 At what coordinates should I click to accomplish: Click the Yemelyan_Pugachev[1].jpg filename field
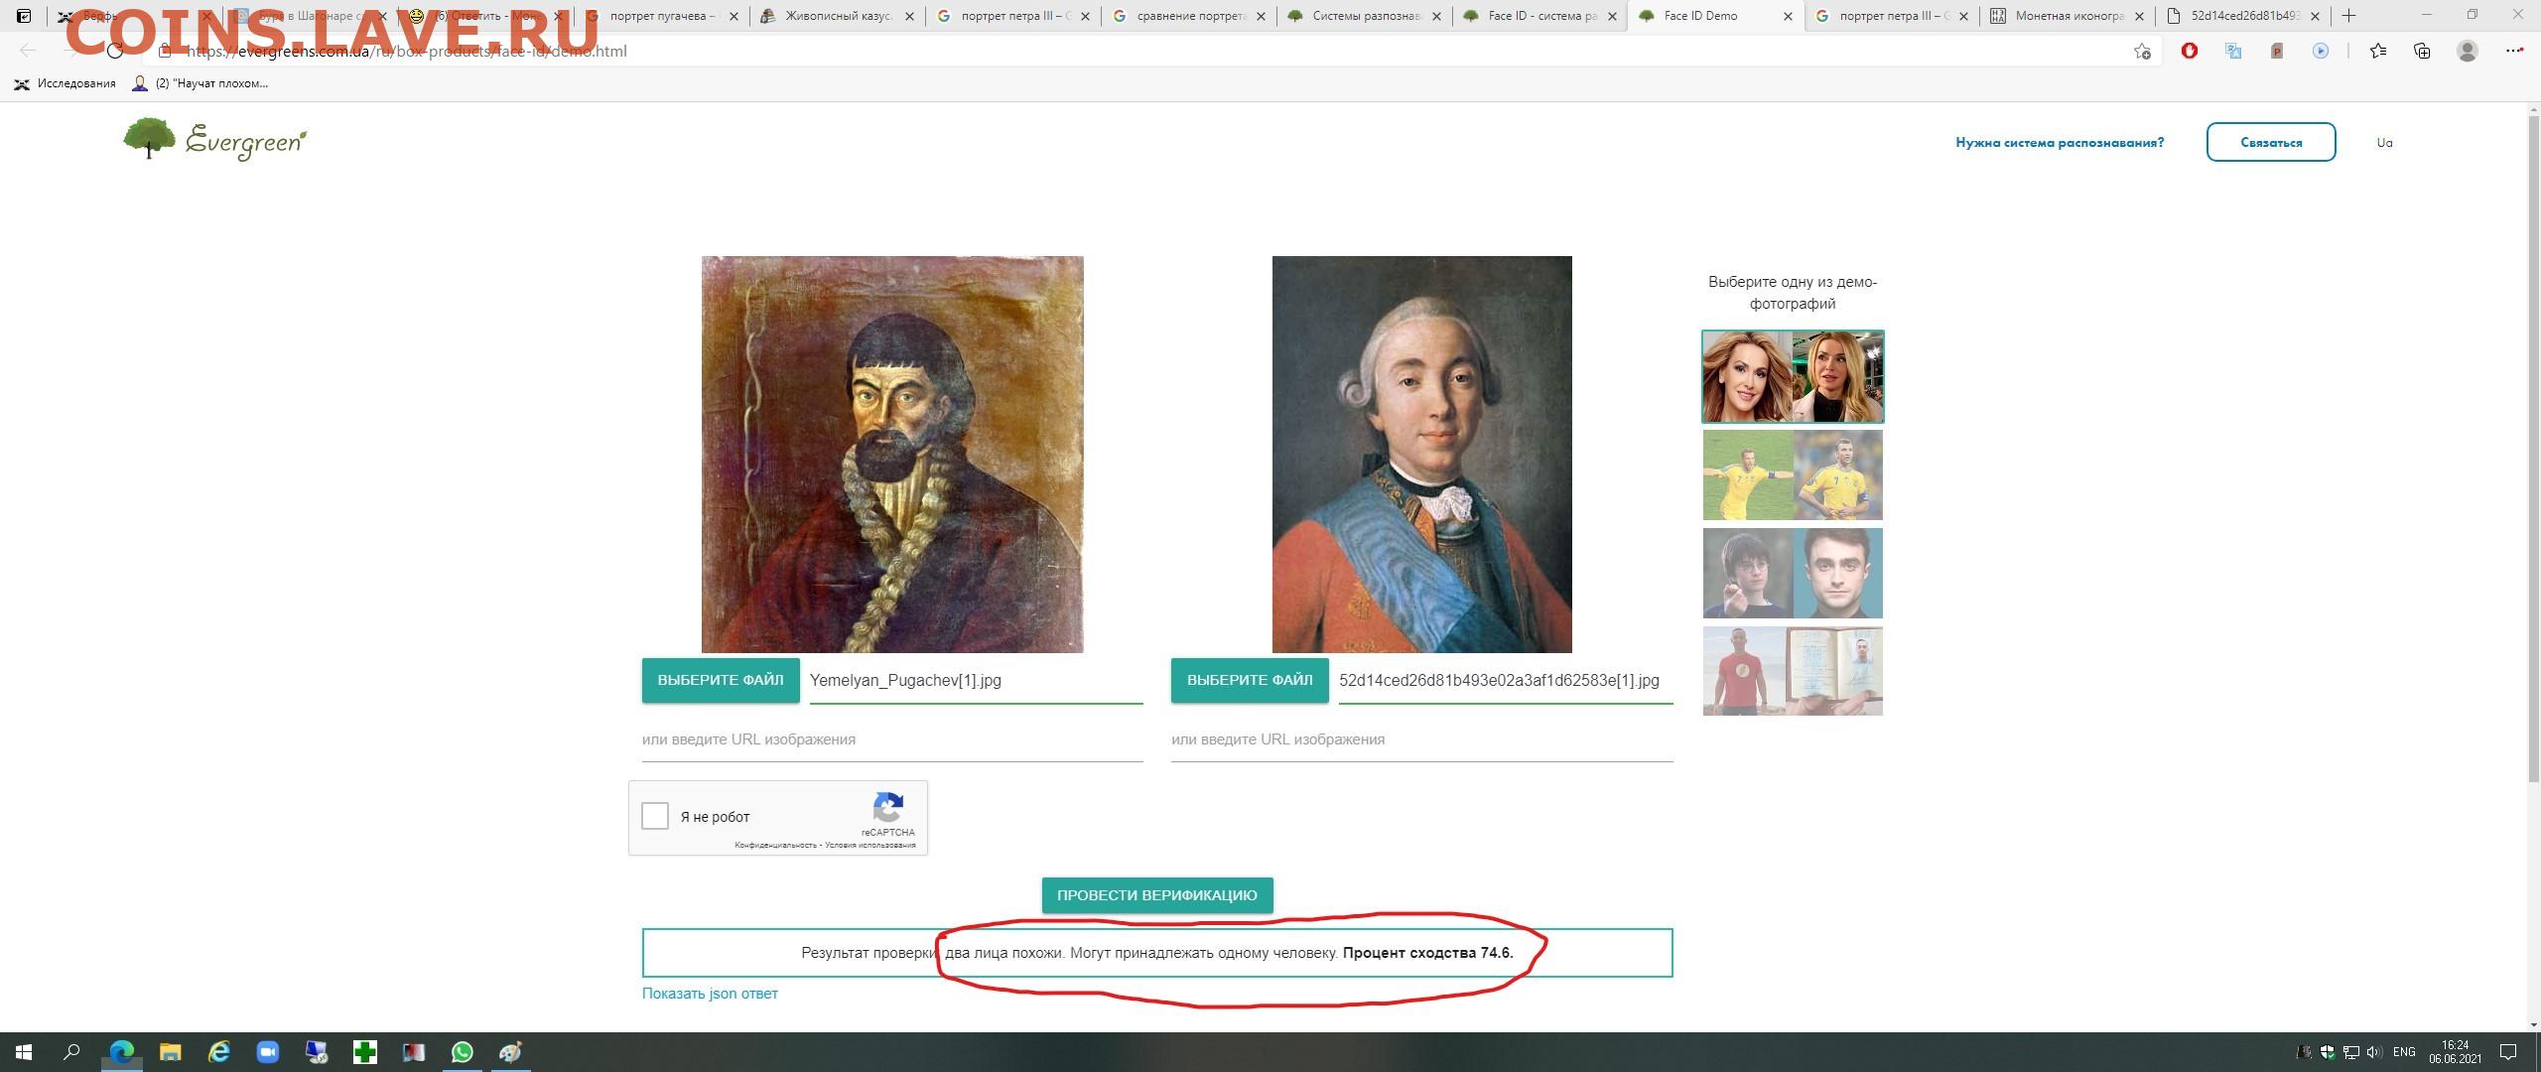976,681
